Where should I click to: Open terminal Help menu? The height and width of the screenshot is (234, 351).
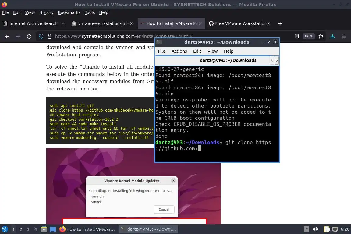pyautogui.click(x=229, y=51)
